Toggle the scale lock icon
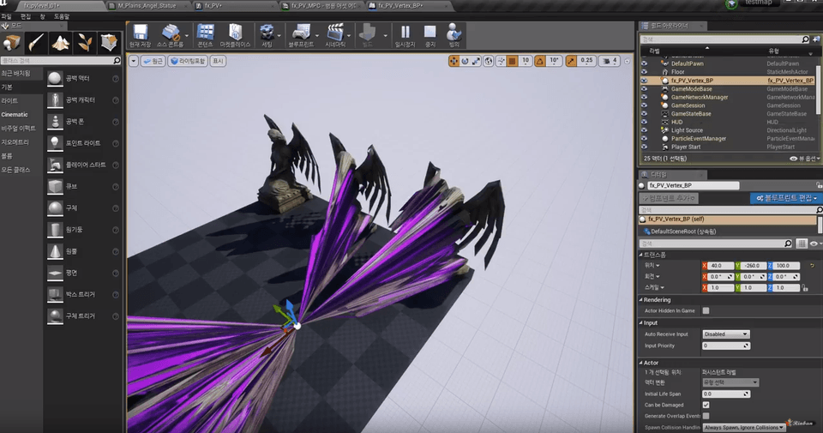 point(805,288)
